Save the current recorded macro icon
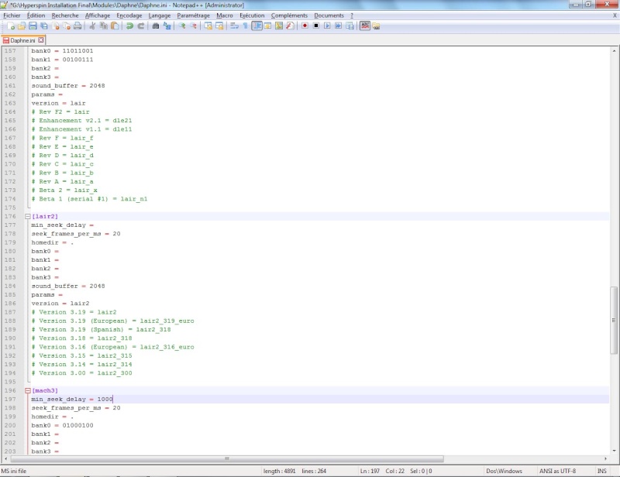This screenshot has width=620, height=477. 350,26
